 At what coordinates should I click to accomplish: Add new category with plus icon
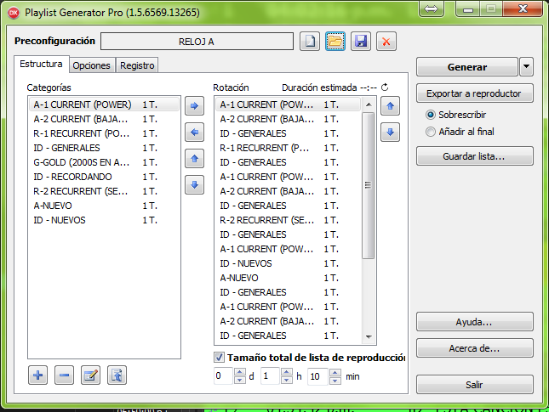click(x=37, y=375)
